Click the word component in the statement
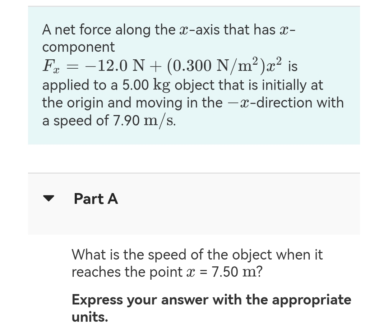388x330 pixels. pyautogui.click(x=78, y=47)
